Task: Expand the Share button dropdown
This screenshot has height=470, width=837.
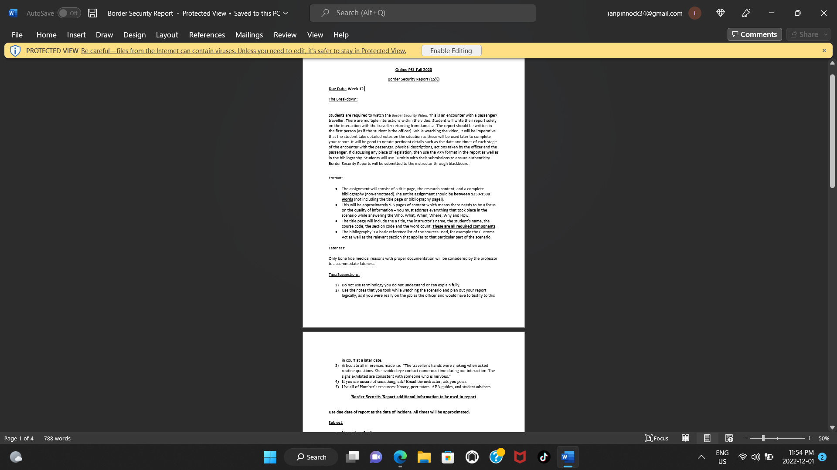Action: [826, 34]
